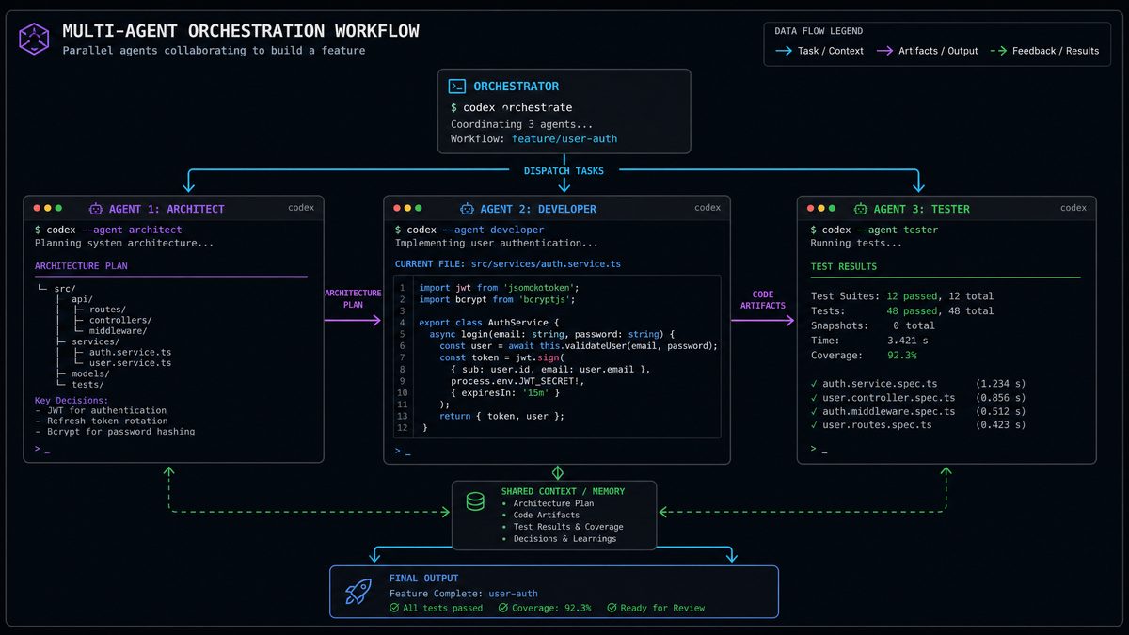The width and height of the screenshot is (1129, 635).
Task: Click the Orchestrator terminal prompt icon
Action: tap(457, 87)
